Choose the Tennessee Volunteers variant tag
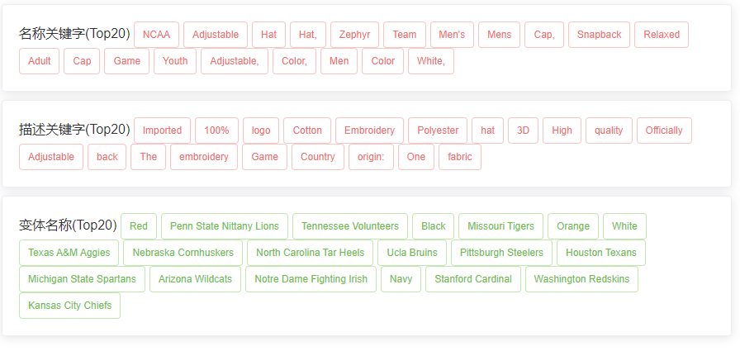Screen dimensions: 740x351 (x=349, y=226)
